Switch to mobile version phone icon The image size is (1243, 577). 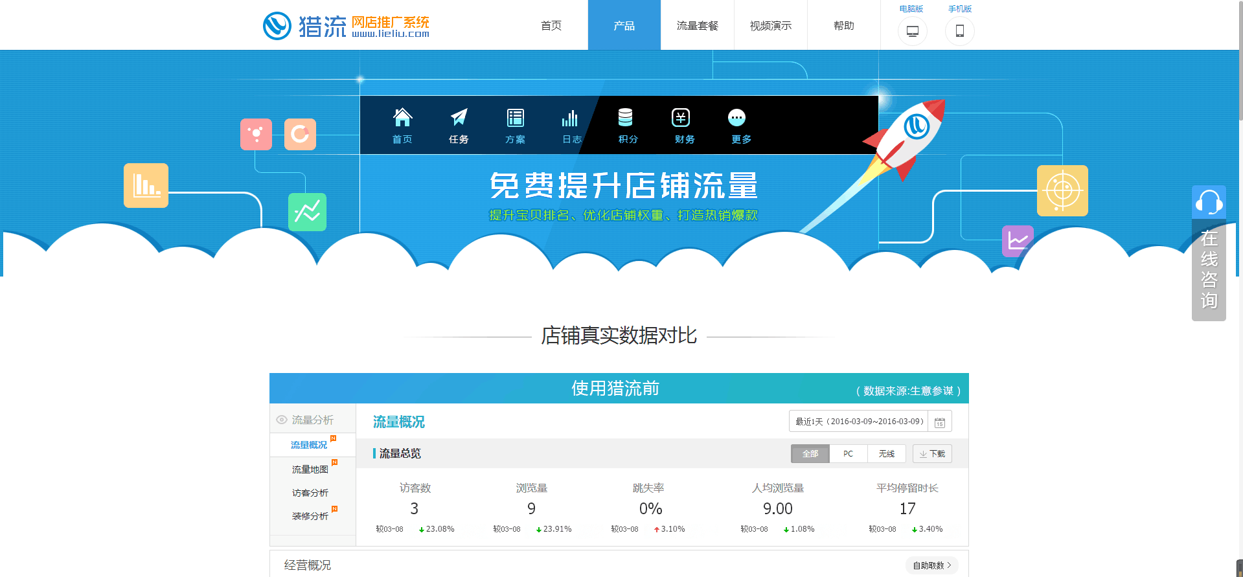point(960,31)
